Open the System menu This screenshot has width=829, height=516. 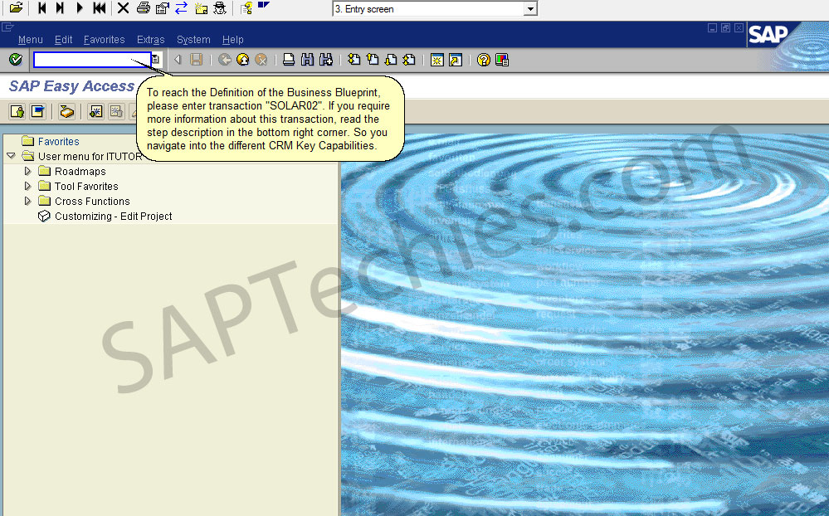click(193, 40)
